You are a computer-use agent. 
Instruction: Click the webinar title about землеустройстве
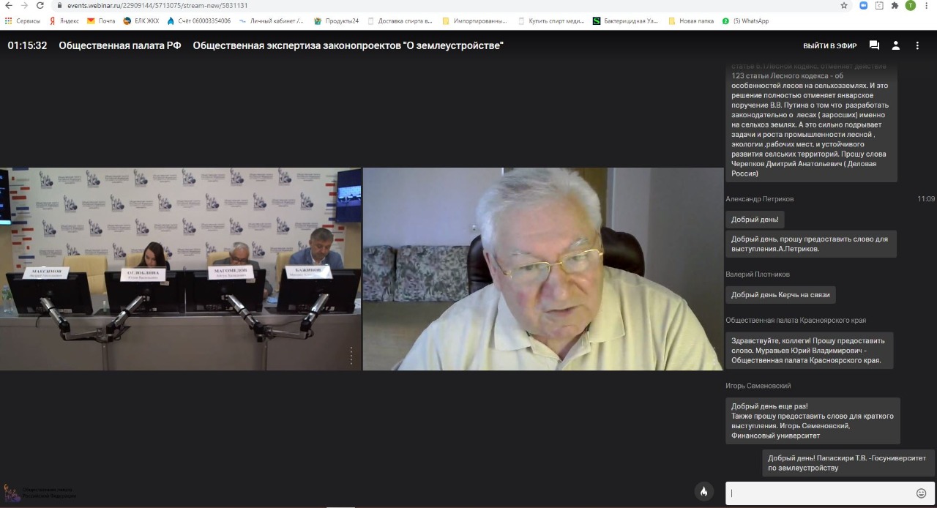point(348,45)
